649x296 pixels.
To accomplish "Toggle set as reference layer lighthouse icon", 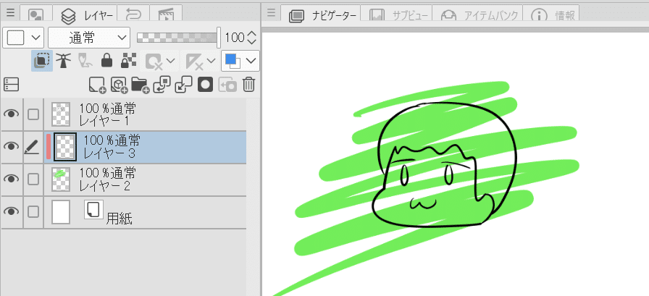I will (63, 62).
